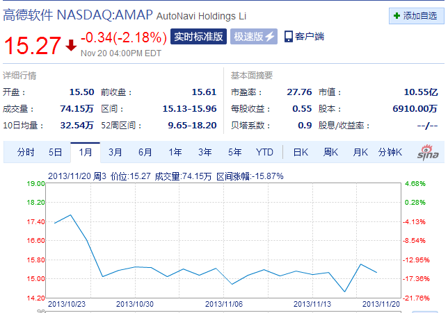Click the 基本面摘要 section heading

pos(252,76)
